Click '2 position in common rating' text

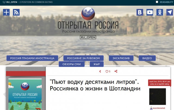[x=36, y=2]
